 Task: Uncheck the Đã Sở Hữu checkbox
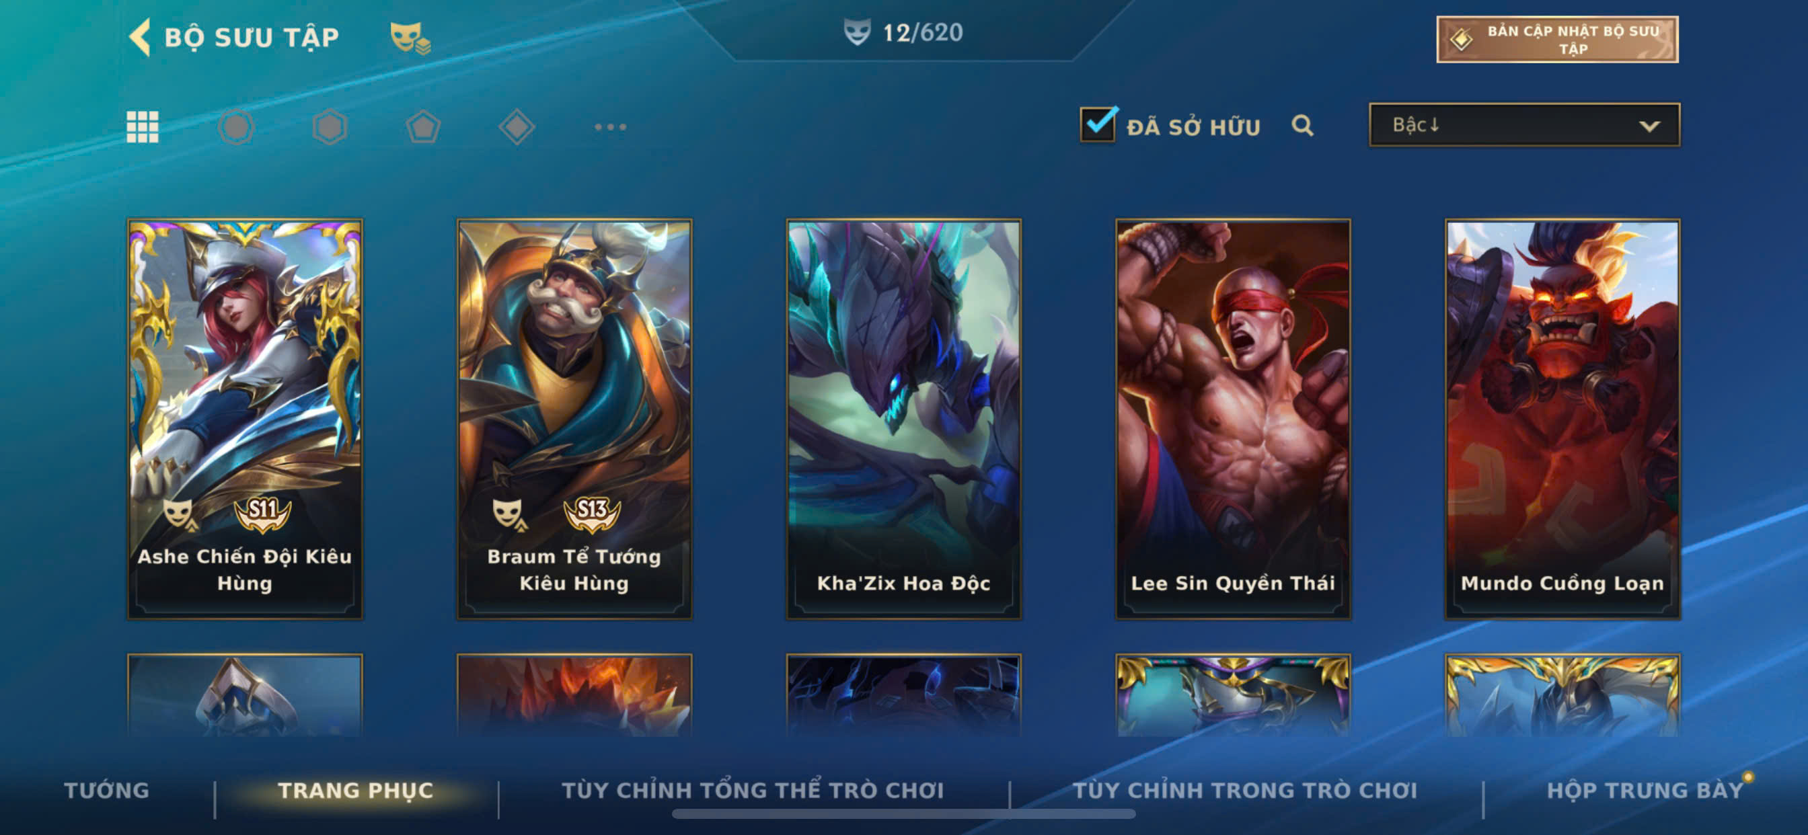coord(1098,124)
